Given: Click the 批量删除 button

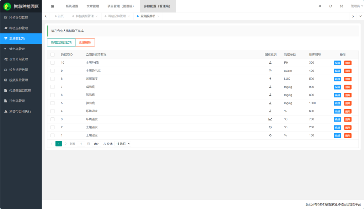Looking at the screenshot, I should coord(85,42).
